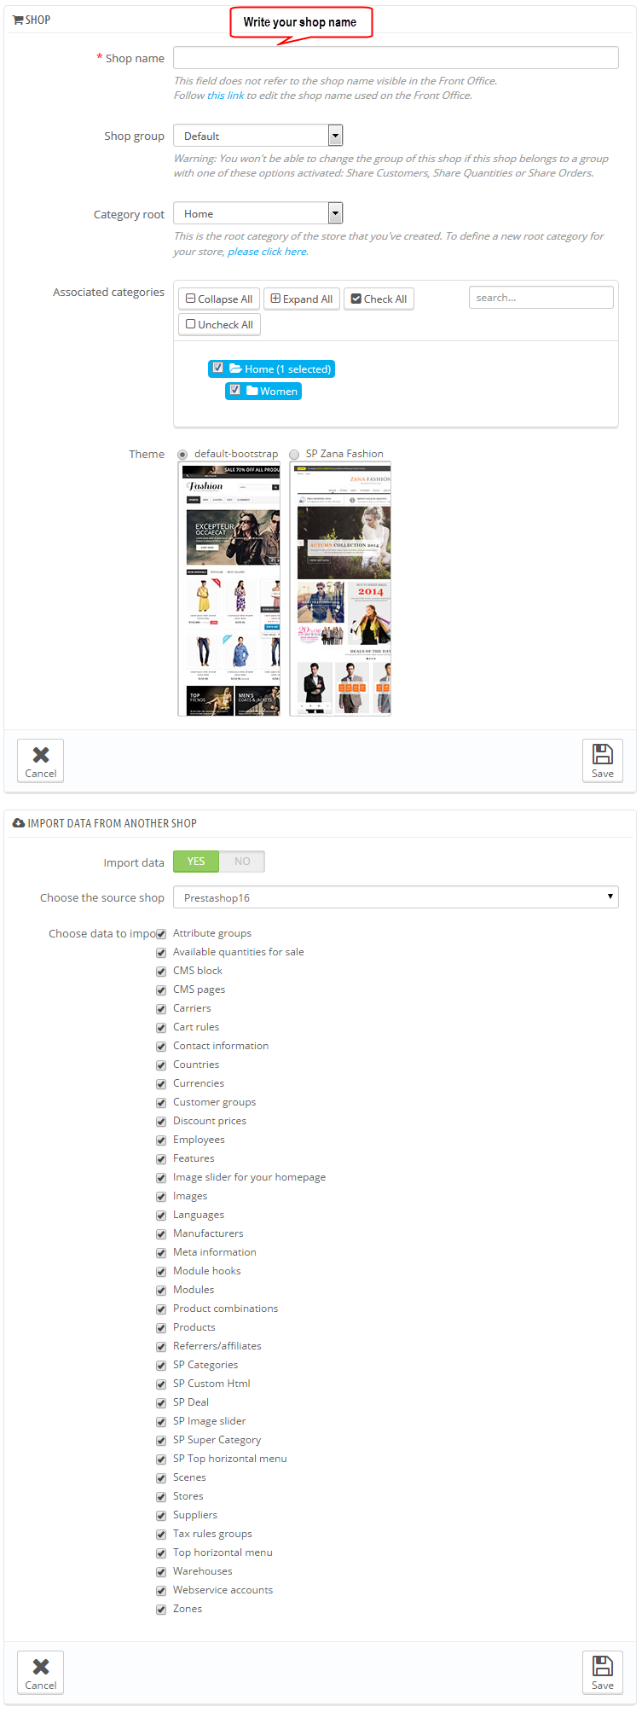Switch Import data toggle to NO
The image size is (642, 1712).
coord(242,862)
